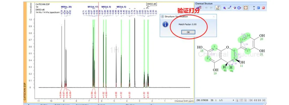The height and width of the screenshot is (105, 289).
Task: Click atom 13 in the catechin structure
Action: (x=241, y=39)
